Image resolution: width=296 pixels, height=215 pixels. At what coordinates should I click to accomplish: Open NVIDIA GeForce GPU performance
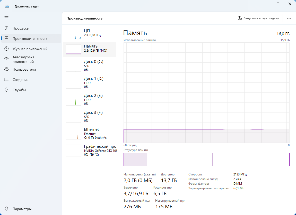pyautogui.click(x=90, y=150)
